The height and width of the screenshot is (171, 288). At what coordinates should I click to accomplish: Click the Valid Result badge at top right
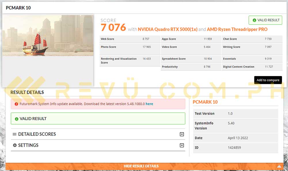[266, 20]
